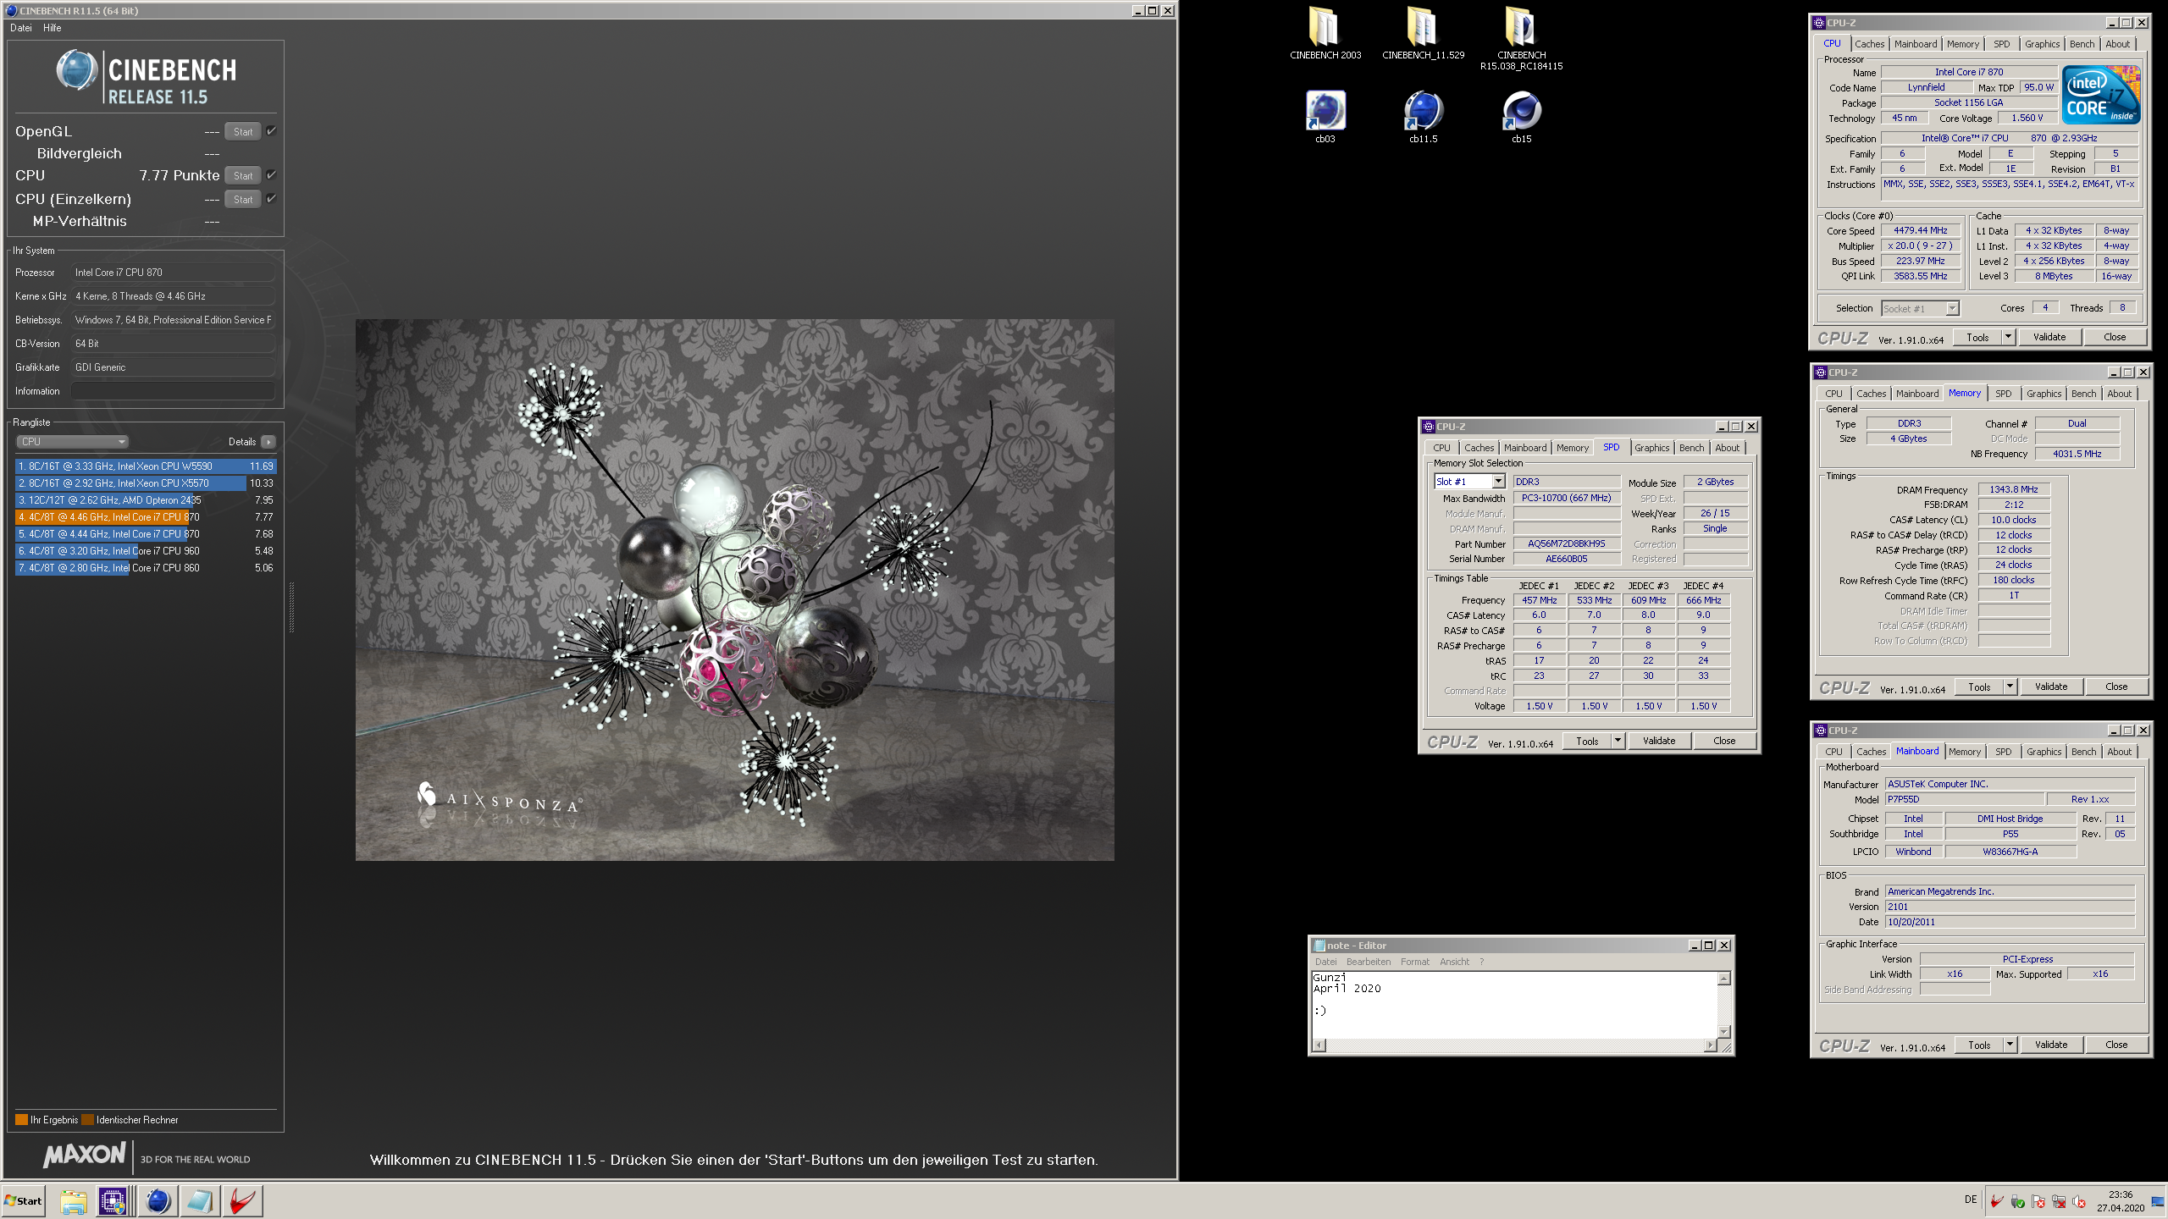This screenshot has width=2168, height=1219.
Task: Click the red bird taskbar button
Action: tap(242, 1200)
